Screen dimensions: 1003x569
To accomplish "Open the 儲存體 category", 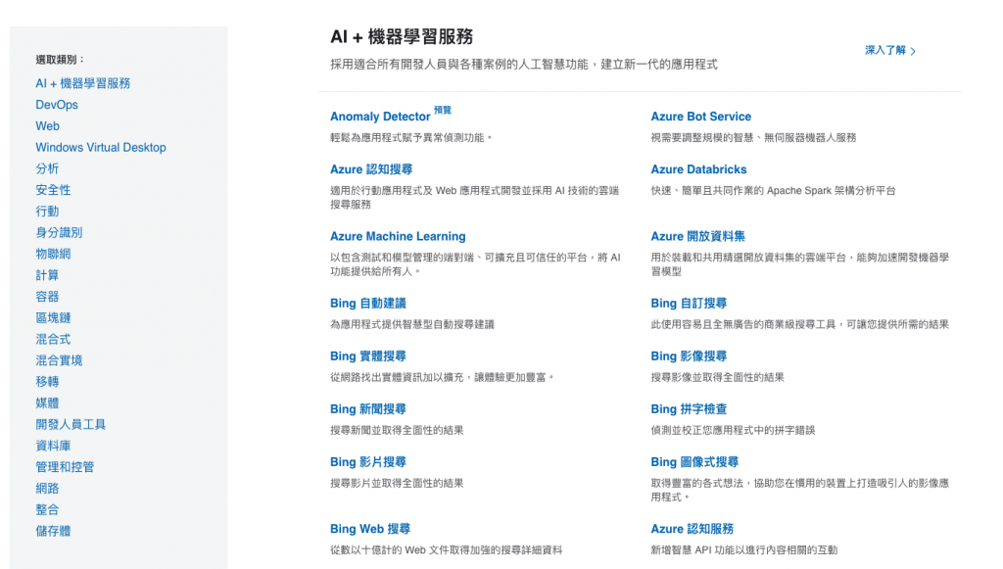I will click(x=53, y=531).
